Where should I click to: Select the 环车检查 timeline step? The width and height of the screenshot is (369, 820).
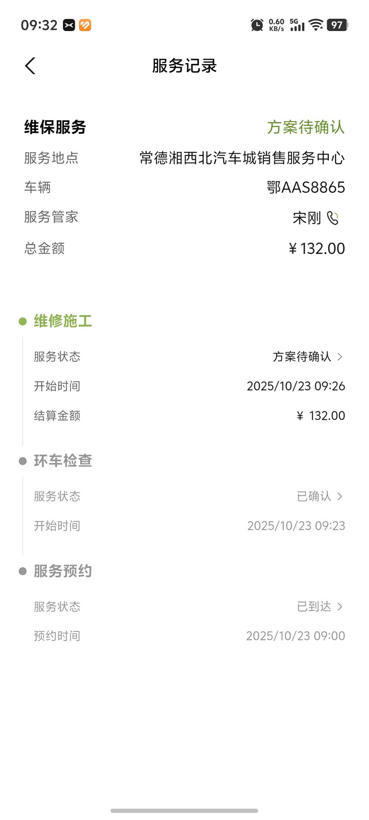[x=63, y=461]
